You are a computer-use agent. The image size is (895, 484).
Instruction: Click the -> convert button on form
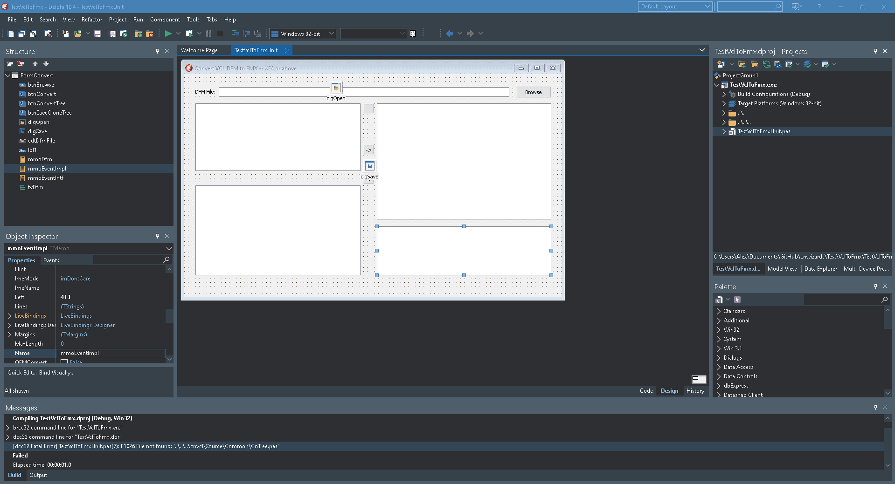(368, 150)
